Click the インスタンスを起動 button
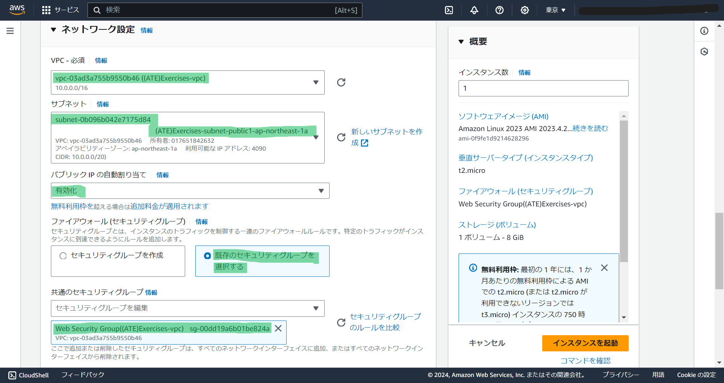 click(585, 343)
